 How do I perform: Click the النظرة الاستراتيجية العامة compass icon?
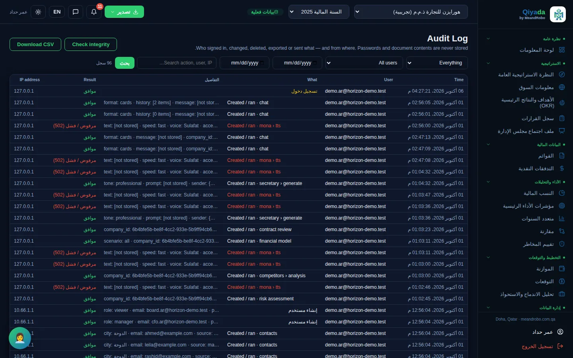[x=562, y=74]
